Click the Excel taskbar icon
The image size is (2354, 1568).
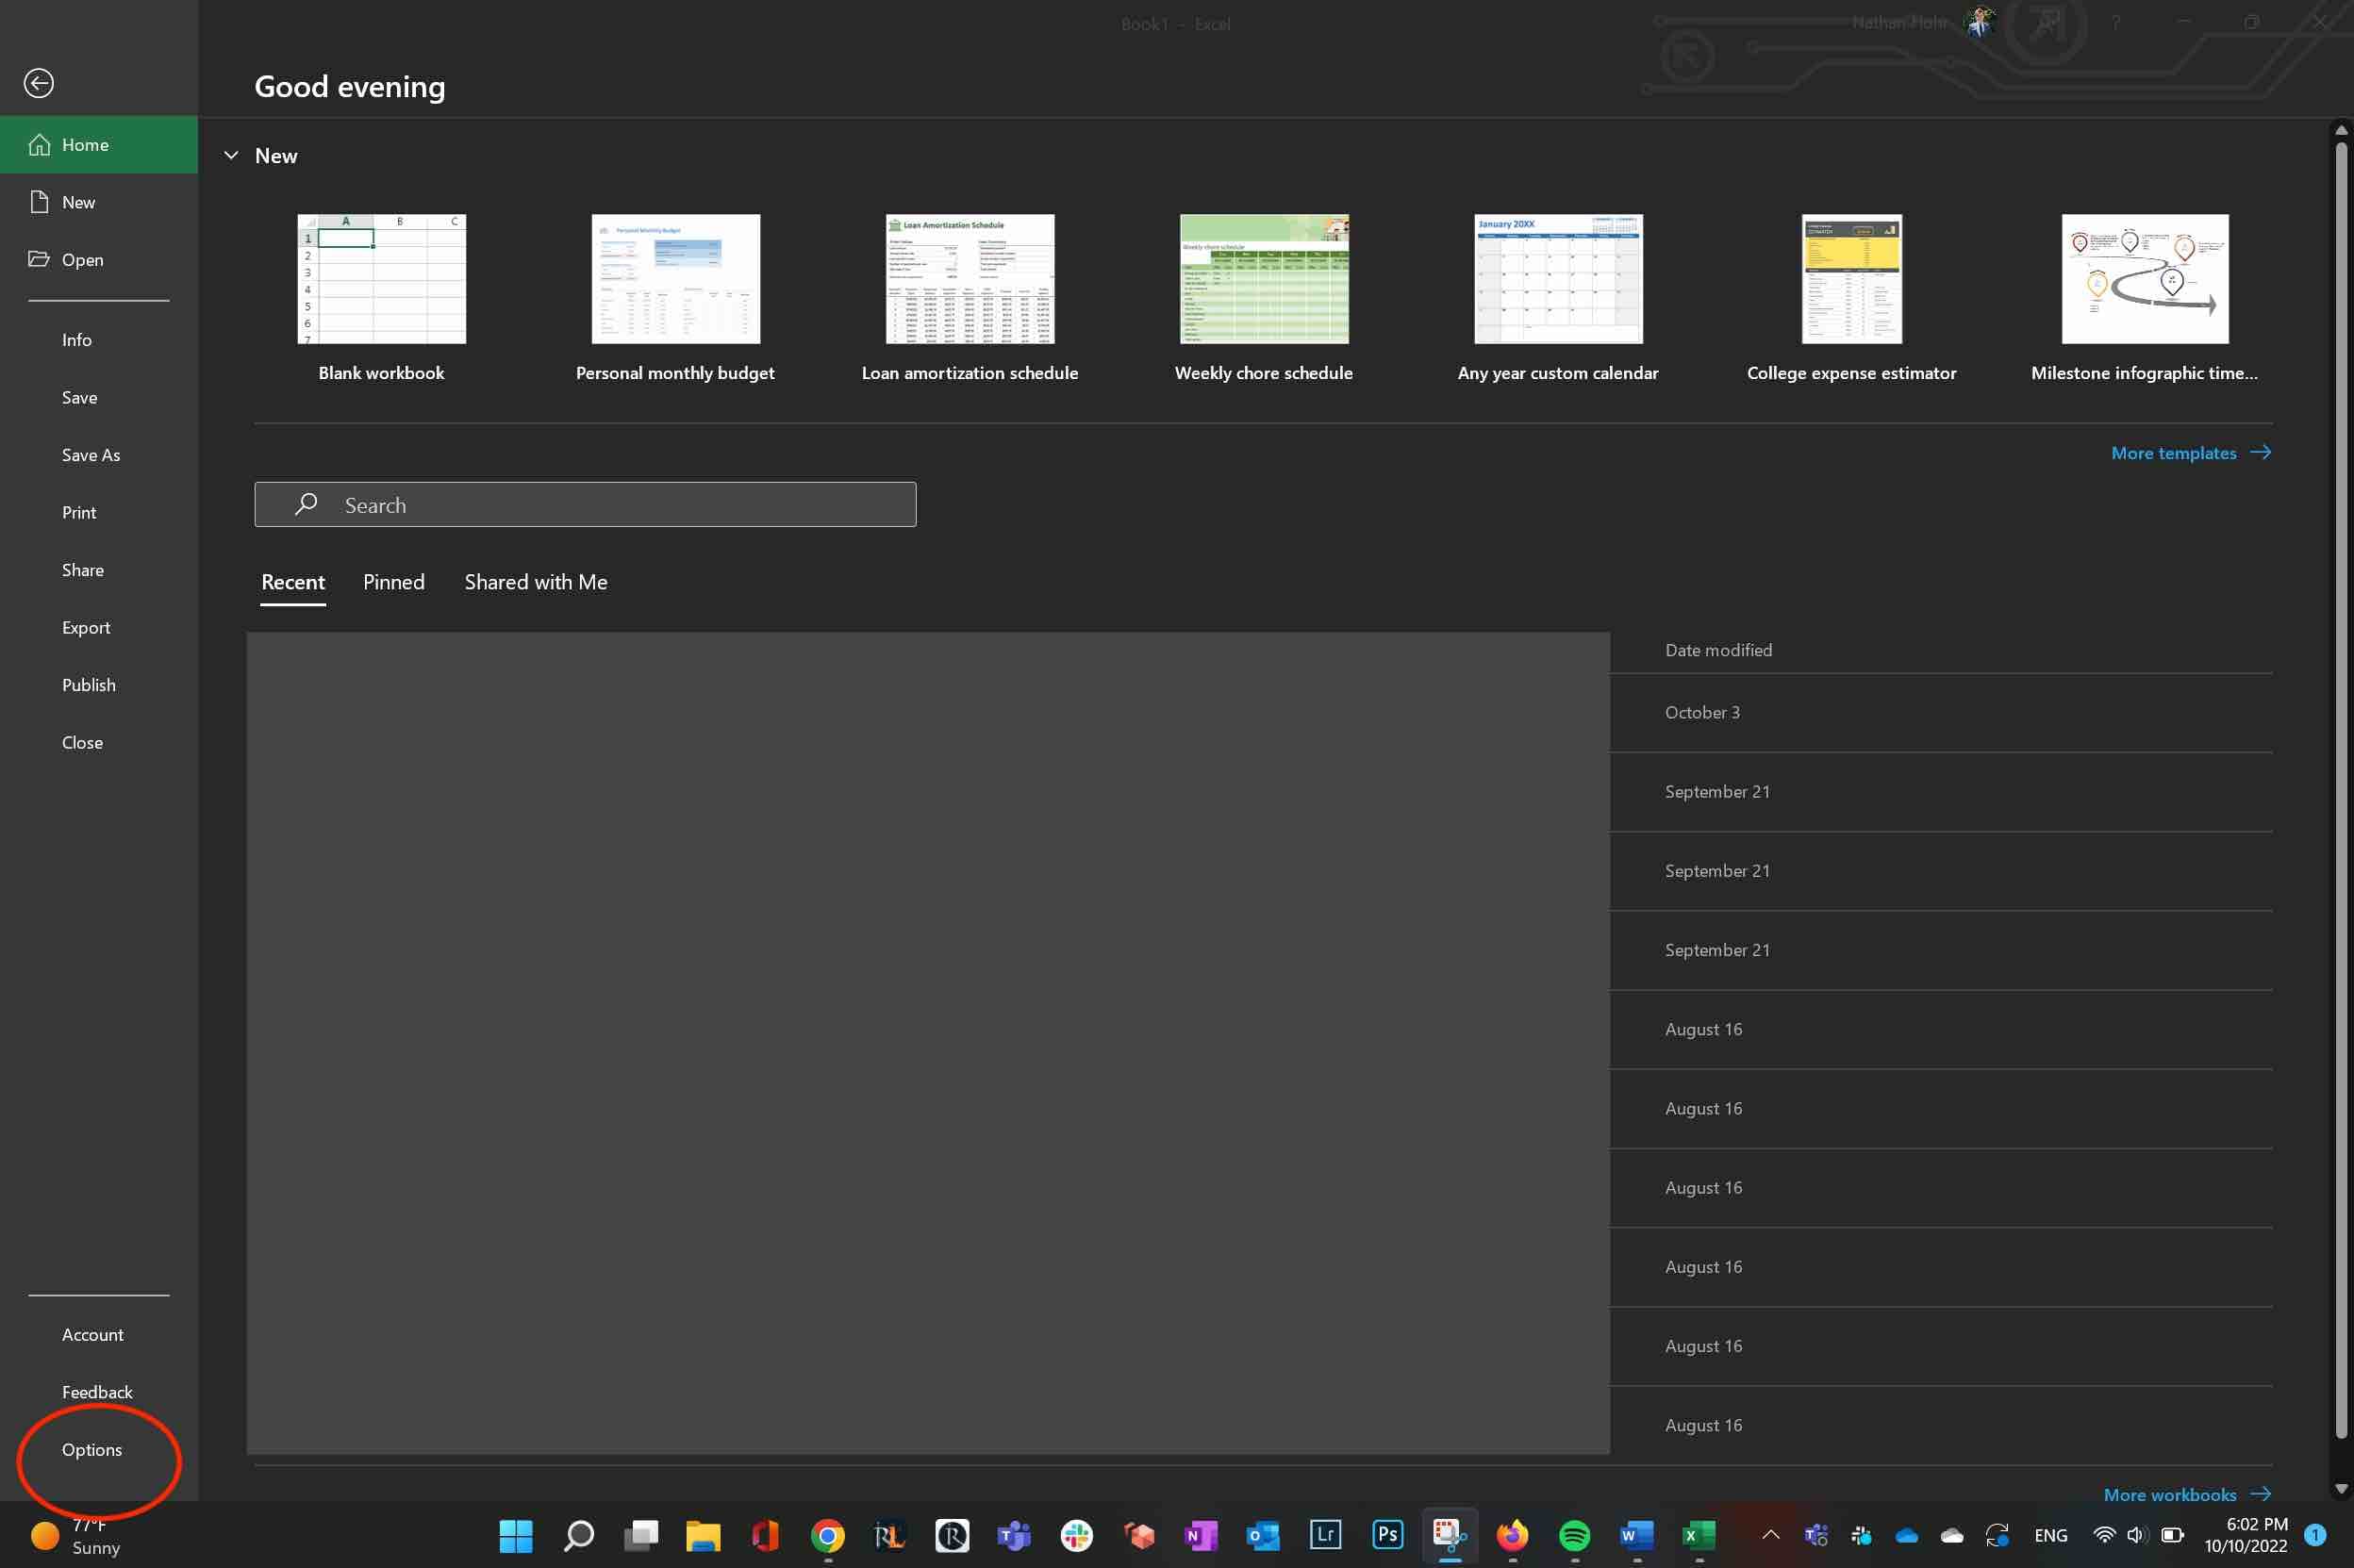pos(1697,1535)
